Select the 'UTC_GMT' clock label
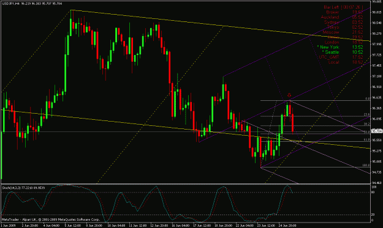The height and width of the screenshot is (228, 383). 329,57
